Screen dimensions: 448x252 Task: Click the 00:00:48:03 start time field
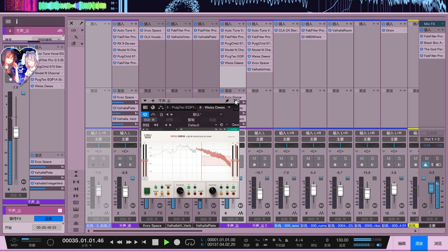(x=46, y=228)
